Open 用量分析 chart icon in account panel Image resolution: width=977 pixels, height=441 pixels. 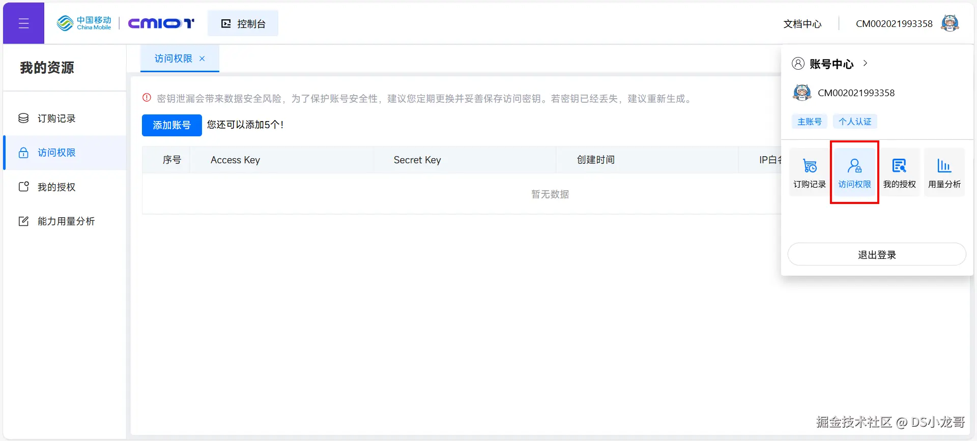point(944,173)
